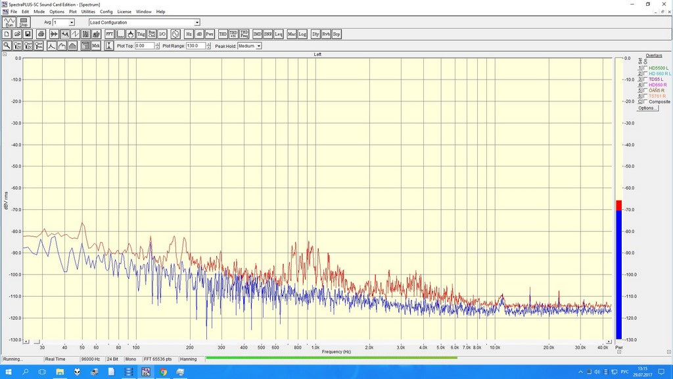Open the SNR measurement utility
Screen dimensions: 673x379
(x=268, y=34)
